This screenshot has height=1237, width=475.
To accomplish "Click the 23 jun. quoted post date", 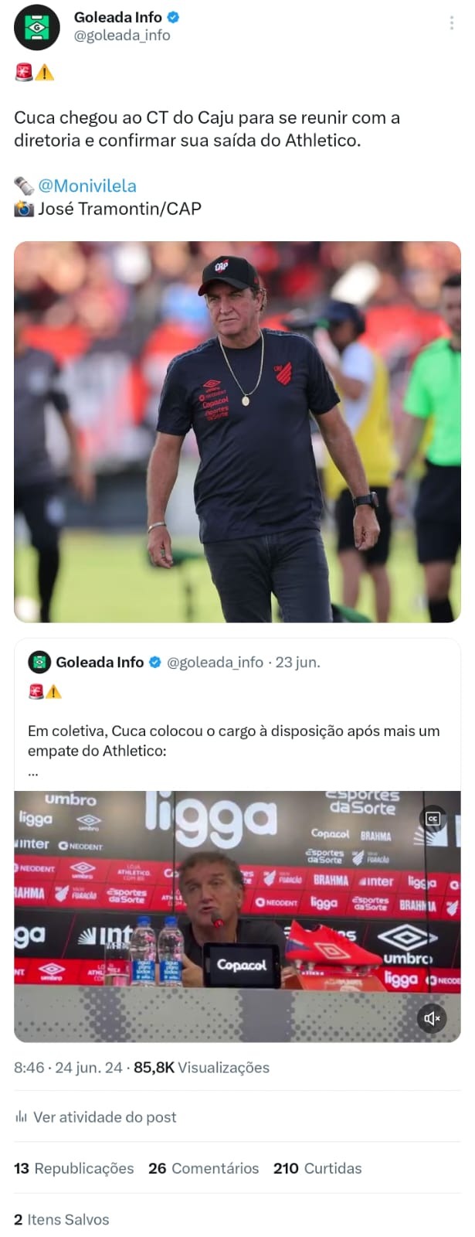I will [297, 663].
